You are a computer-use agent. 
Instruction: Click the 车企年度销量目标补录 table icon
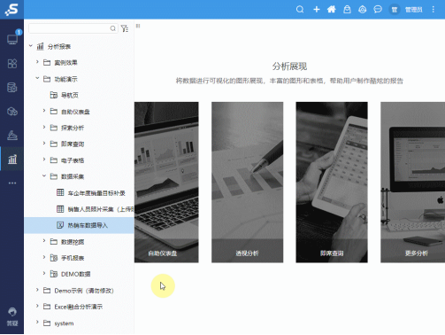coord(60,192)
